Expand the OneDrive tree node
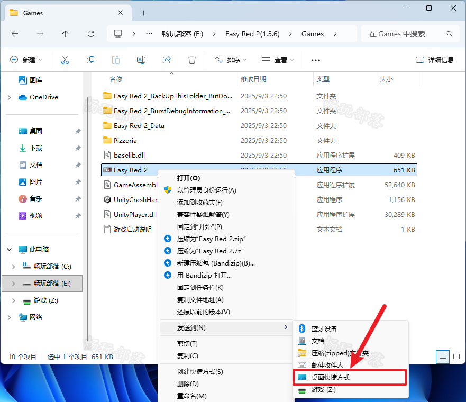The height and width of the screenshot is (402, 466). click(9, 97)
